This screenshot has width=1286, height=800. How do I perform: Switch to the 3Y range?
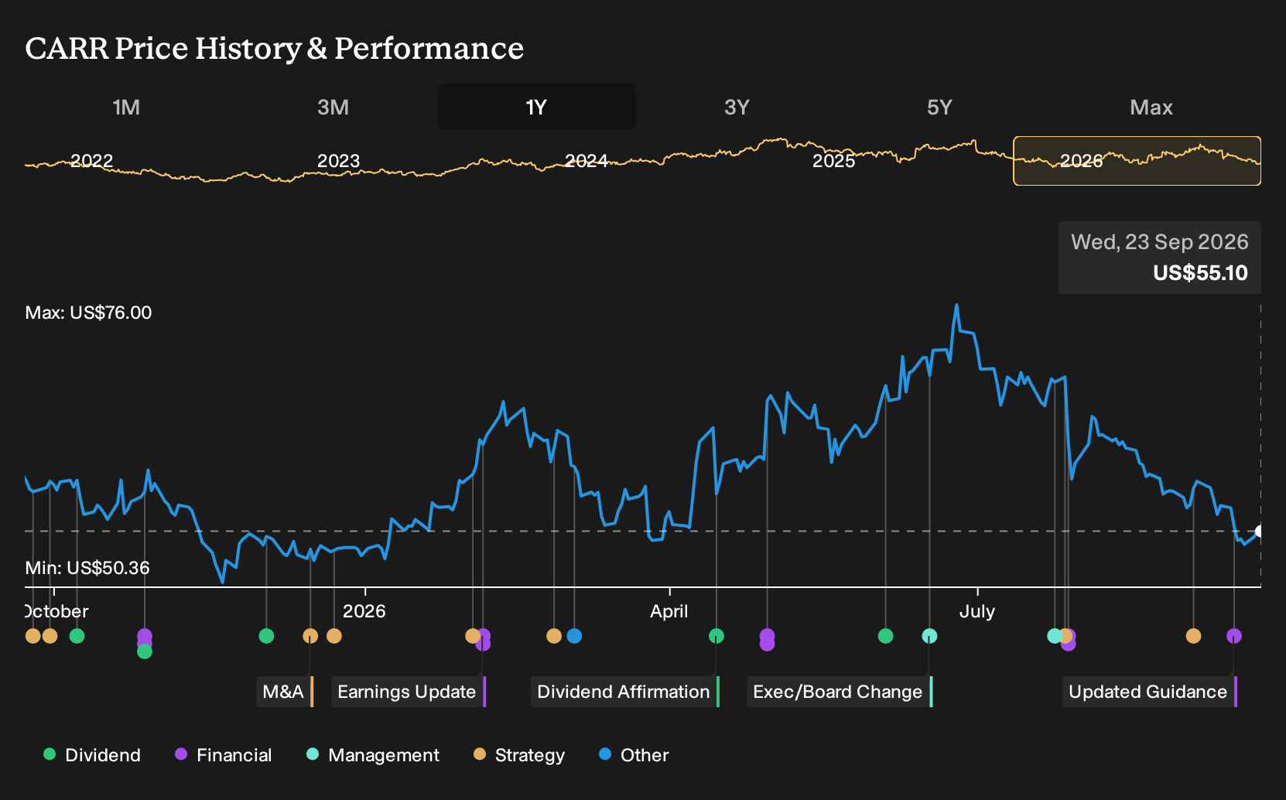point(737,107)
